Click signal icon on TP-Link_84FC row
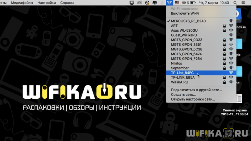251x141 pixels. pos(231,73)
